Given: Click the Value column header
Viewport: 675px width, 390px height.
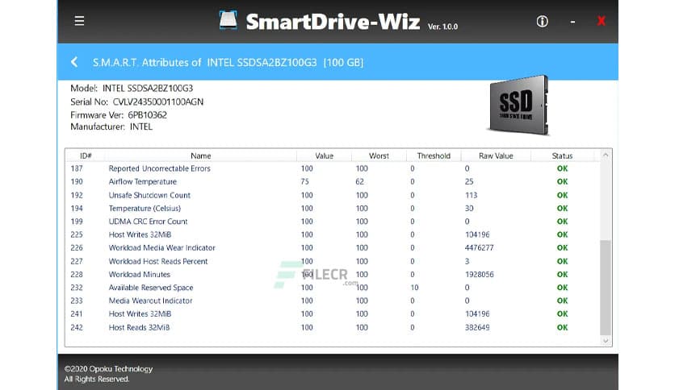Looking at the screenshot, I should [x=324, y=156].
